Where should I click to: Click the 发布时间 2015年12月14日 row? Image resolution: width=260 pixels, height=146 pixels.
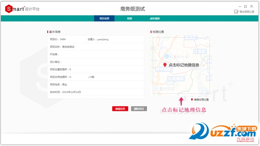coord(96,92)
